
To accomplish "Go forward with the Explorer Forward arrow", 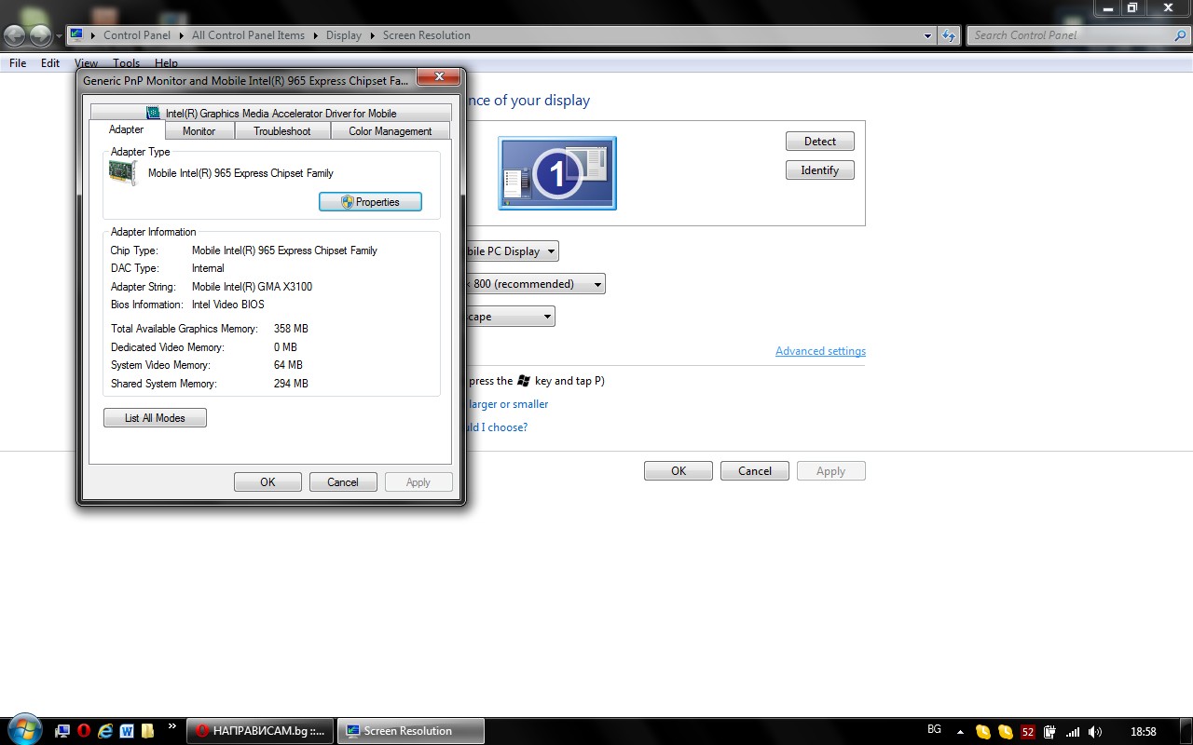I will (x=41, y=35).
